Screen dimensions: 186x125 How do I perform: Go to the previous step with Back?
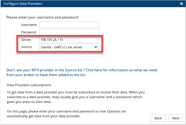click(158, 118)
